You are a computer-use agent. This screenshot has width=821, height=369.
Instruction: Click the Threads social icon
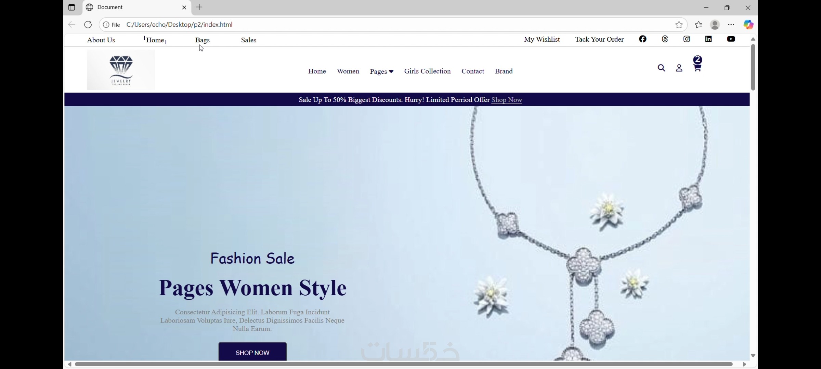point(665,39)
